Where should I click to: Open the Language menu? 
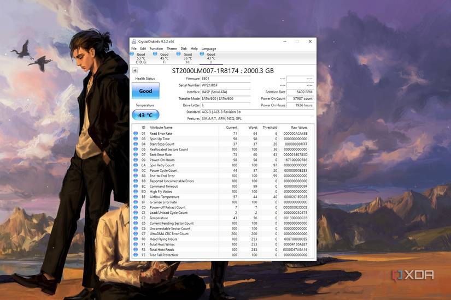[208, 49]
